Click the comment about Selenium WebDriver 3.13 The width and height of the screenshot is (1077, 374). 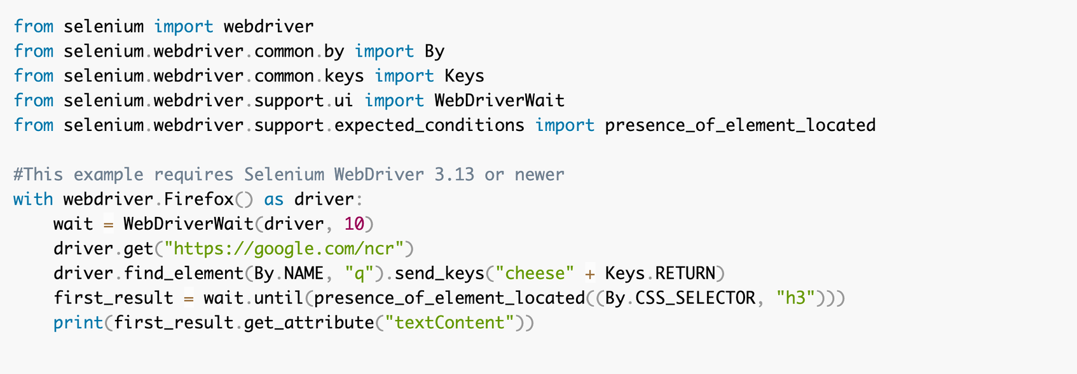coord(289,175)
